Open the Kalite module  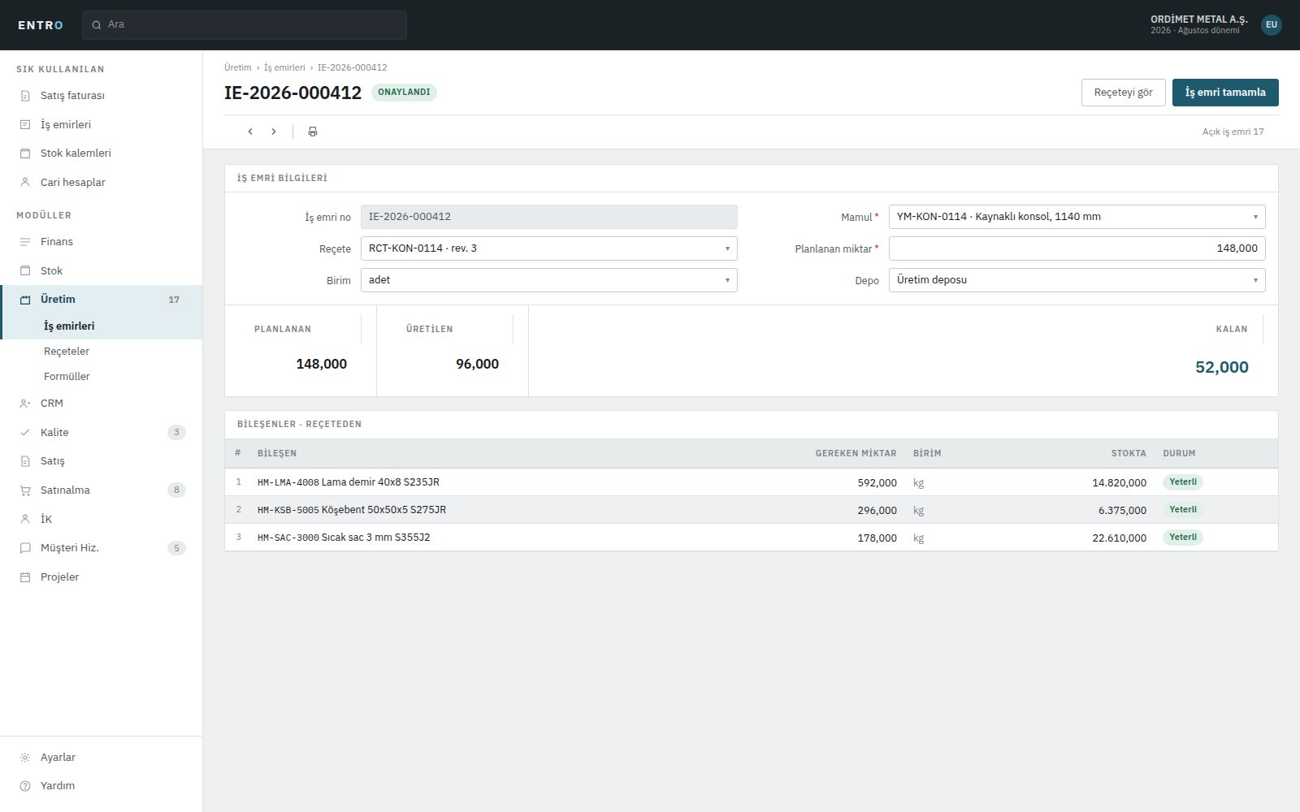click(102, 432)
